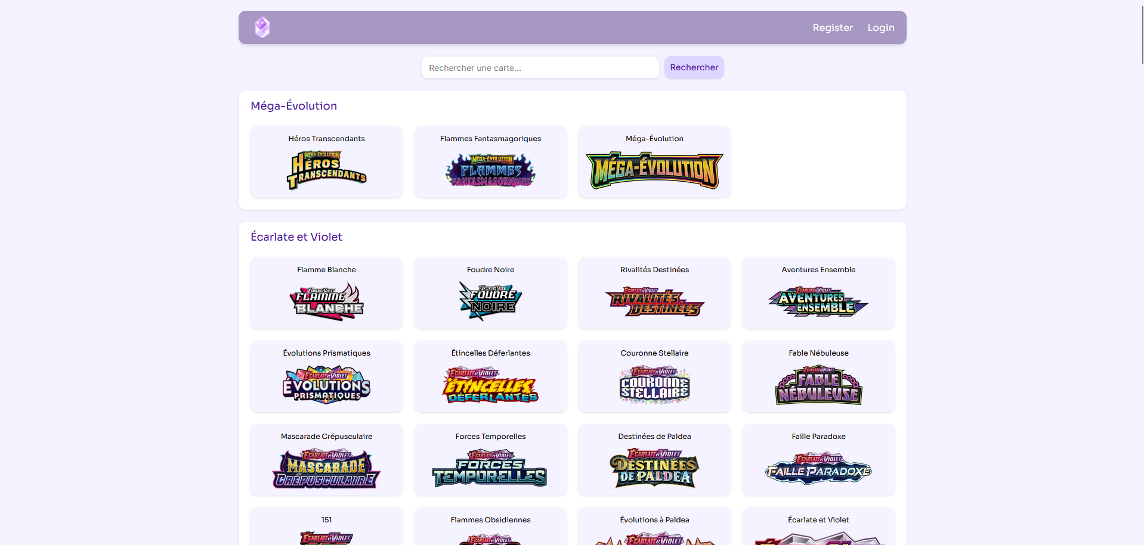Click the 'Évolutions à Paldea' card title
1144x545 pixels.
pyautogui.click(x=654, y=520)
